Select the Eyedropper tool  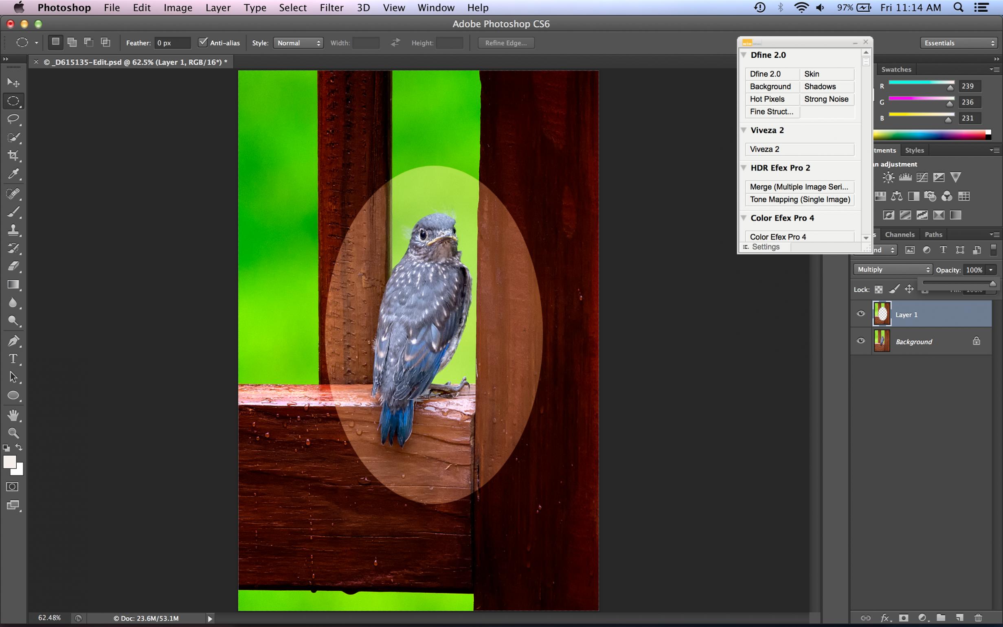pyautogui.click(x=13, y=174)
